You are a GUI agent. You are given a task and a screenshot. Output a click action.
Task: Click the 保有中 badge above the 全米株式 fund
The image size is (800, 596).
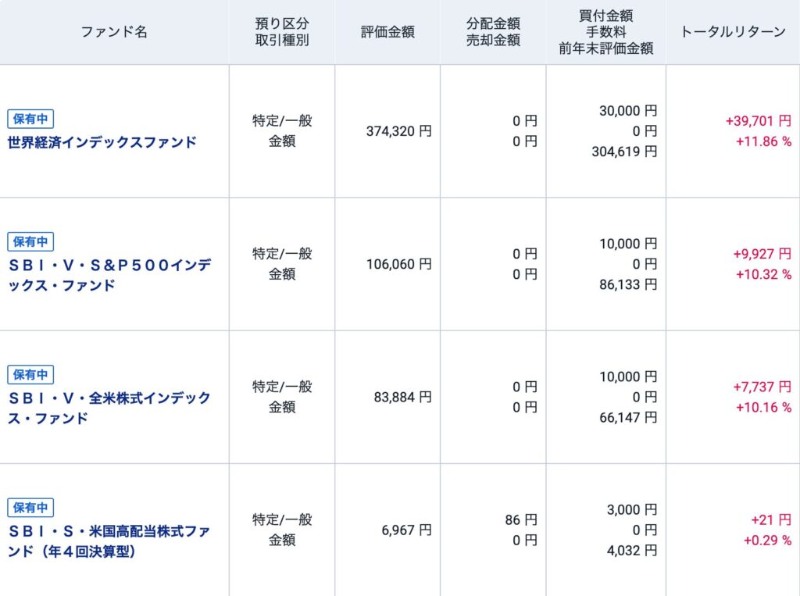[x=30, y=374]
